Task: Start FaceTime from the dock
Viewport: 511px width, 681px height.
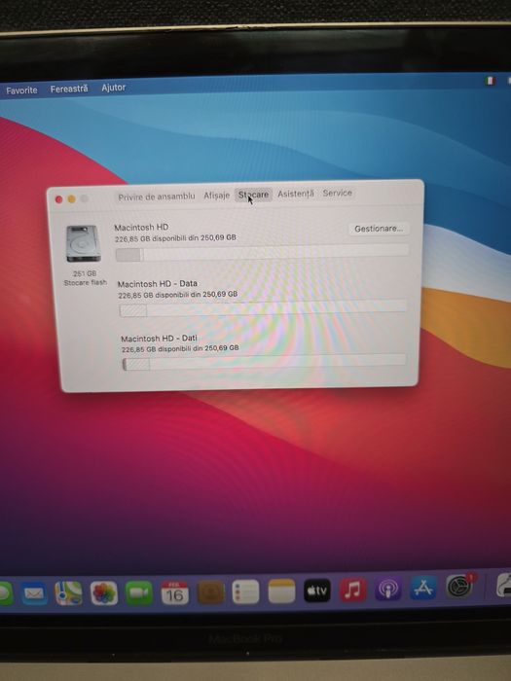Action: [x=139, y=592]
